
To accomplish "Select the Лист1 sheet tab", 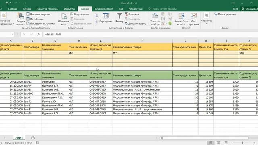I will click(19, 138).
